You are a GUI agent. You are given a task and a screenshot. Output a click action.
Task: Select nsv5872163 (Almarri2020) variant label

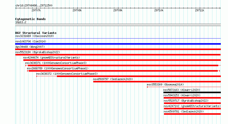(182, 90)
